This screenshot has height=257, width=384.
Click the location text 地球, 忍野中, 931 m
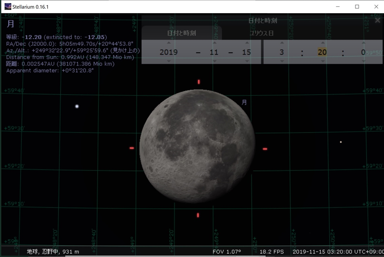click(x=53, y=252)
